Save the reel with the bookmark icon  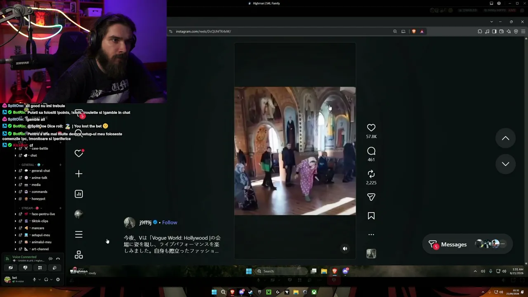[371, 216]
